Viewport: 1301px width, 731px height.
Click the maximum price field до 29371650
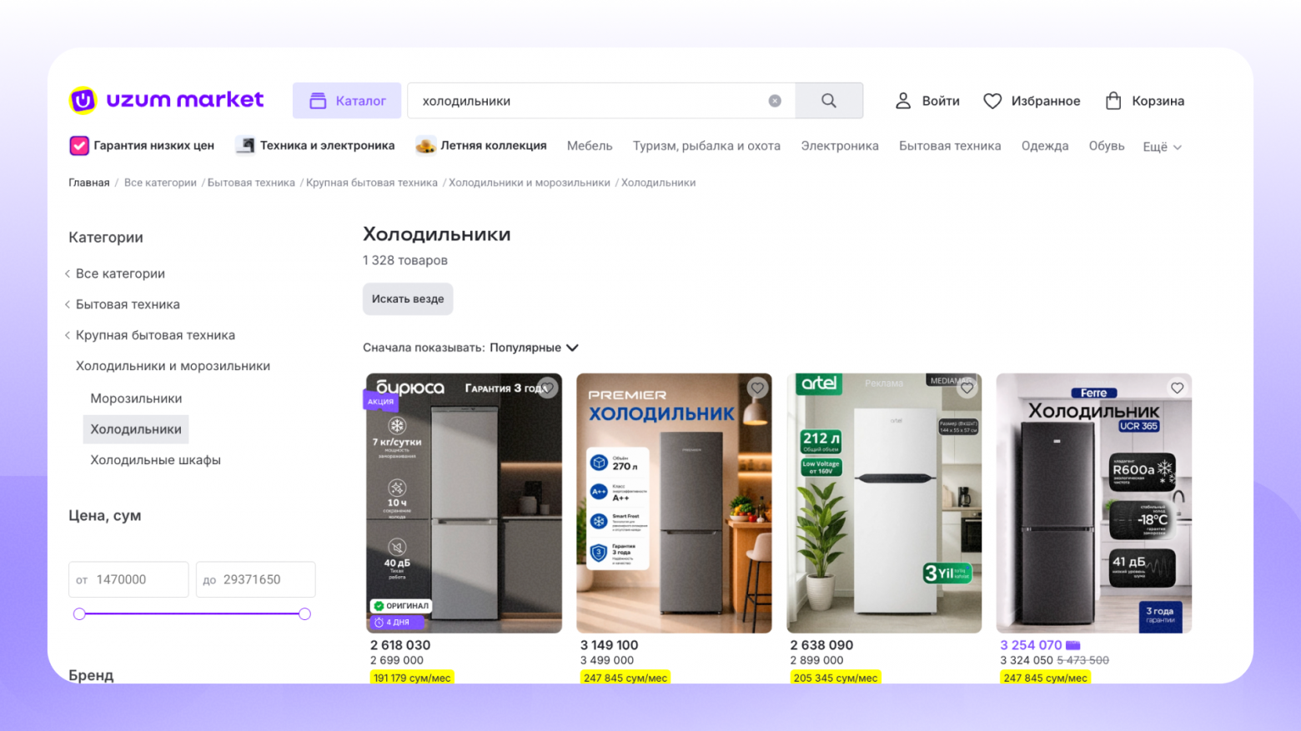pyautogui.click(x=256, y=579)
